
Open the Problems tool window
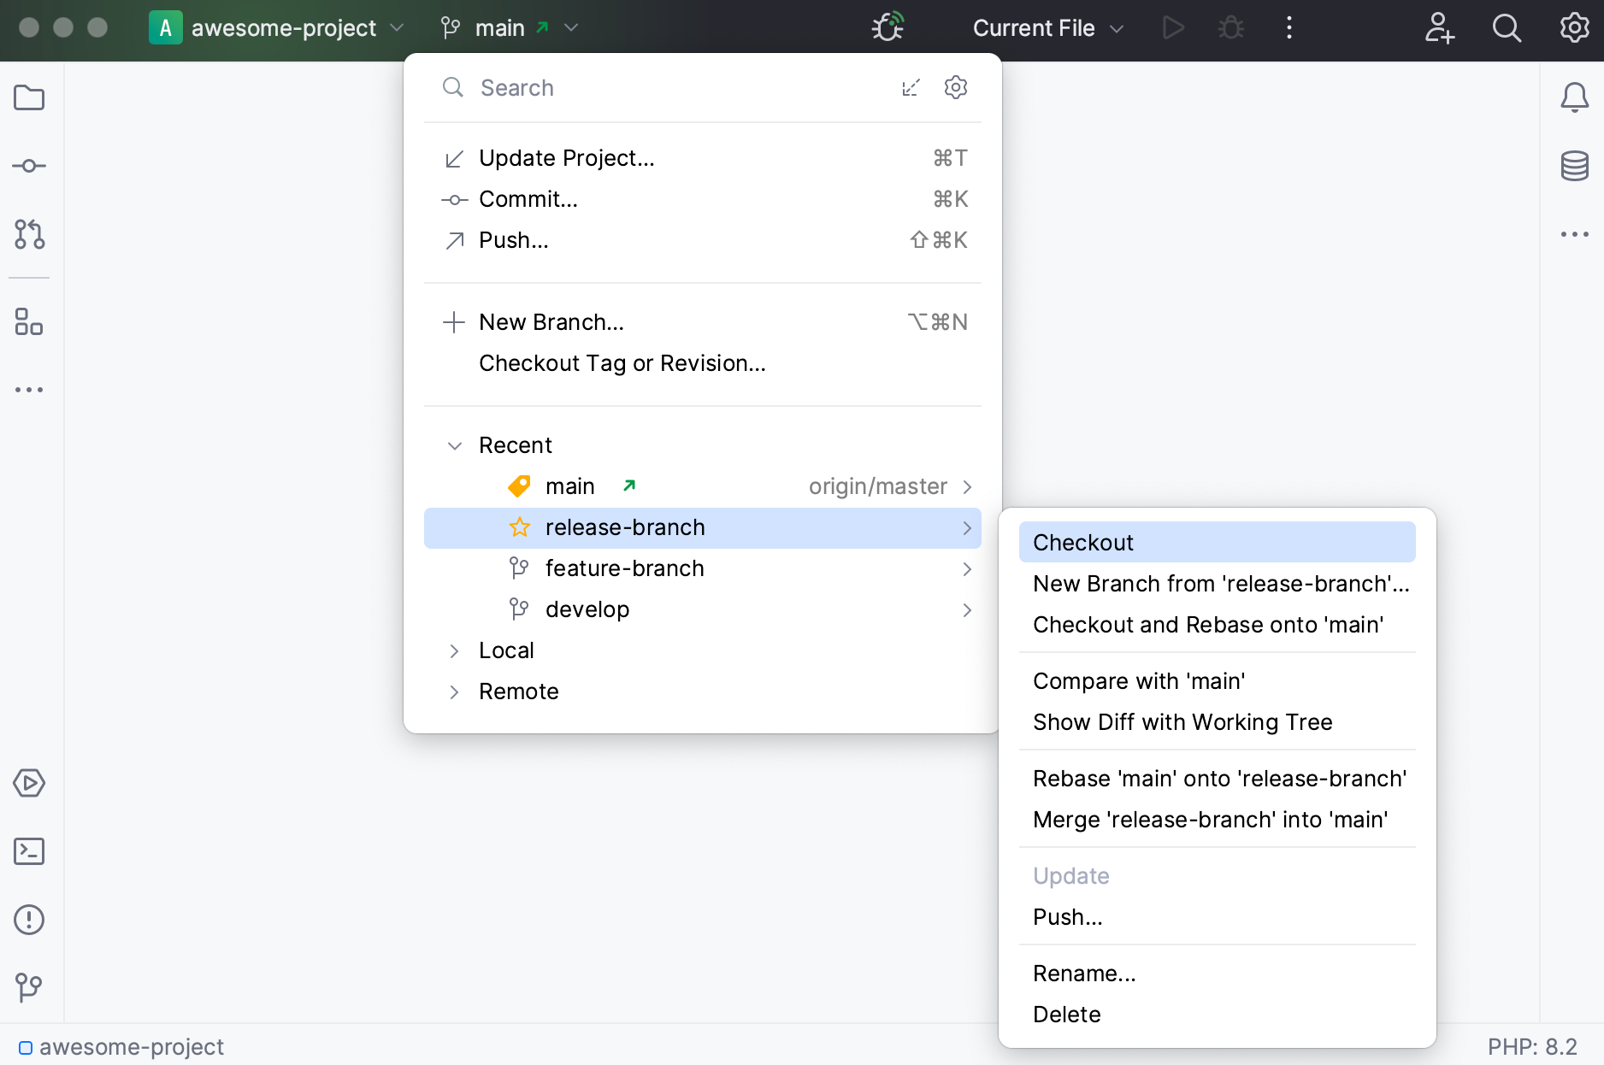[x=29, y=920]
